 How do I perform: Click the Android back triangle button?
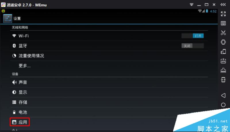223,96
